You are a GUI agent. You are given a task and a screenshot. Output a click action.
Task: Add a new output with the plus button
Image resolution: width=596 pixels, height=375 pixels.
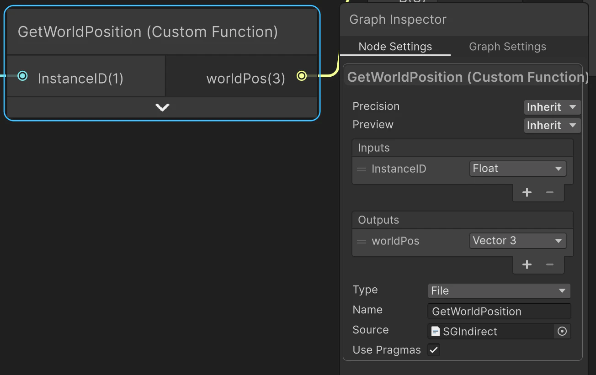[x=527, y=264]
